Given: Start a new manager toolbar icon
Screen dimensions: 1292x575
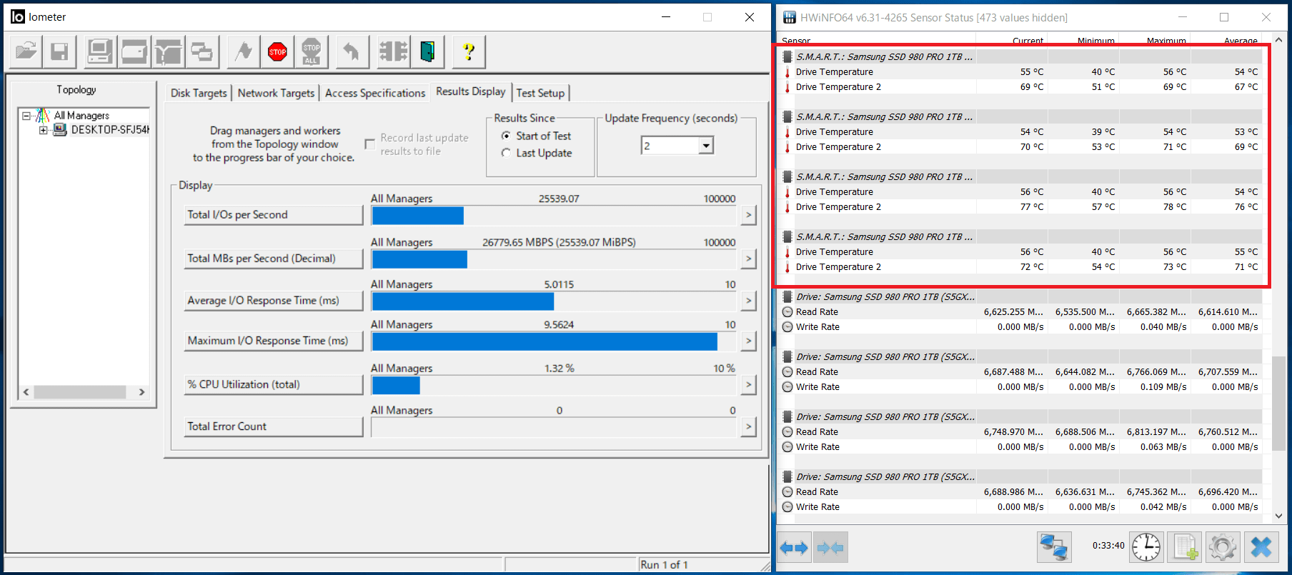Looking at the screenshot, I should pos(100,51).
